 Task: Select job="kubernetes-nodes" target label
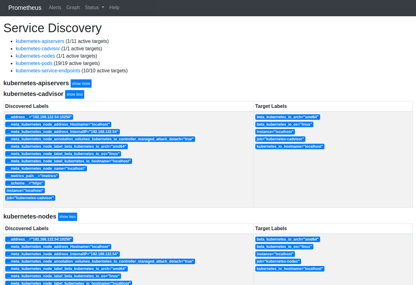278,261
